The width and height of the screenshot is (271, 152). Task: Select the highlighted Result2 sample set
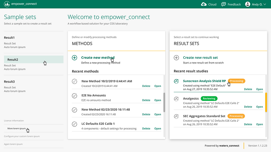[34, 59]
